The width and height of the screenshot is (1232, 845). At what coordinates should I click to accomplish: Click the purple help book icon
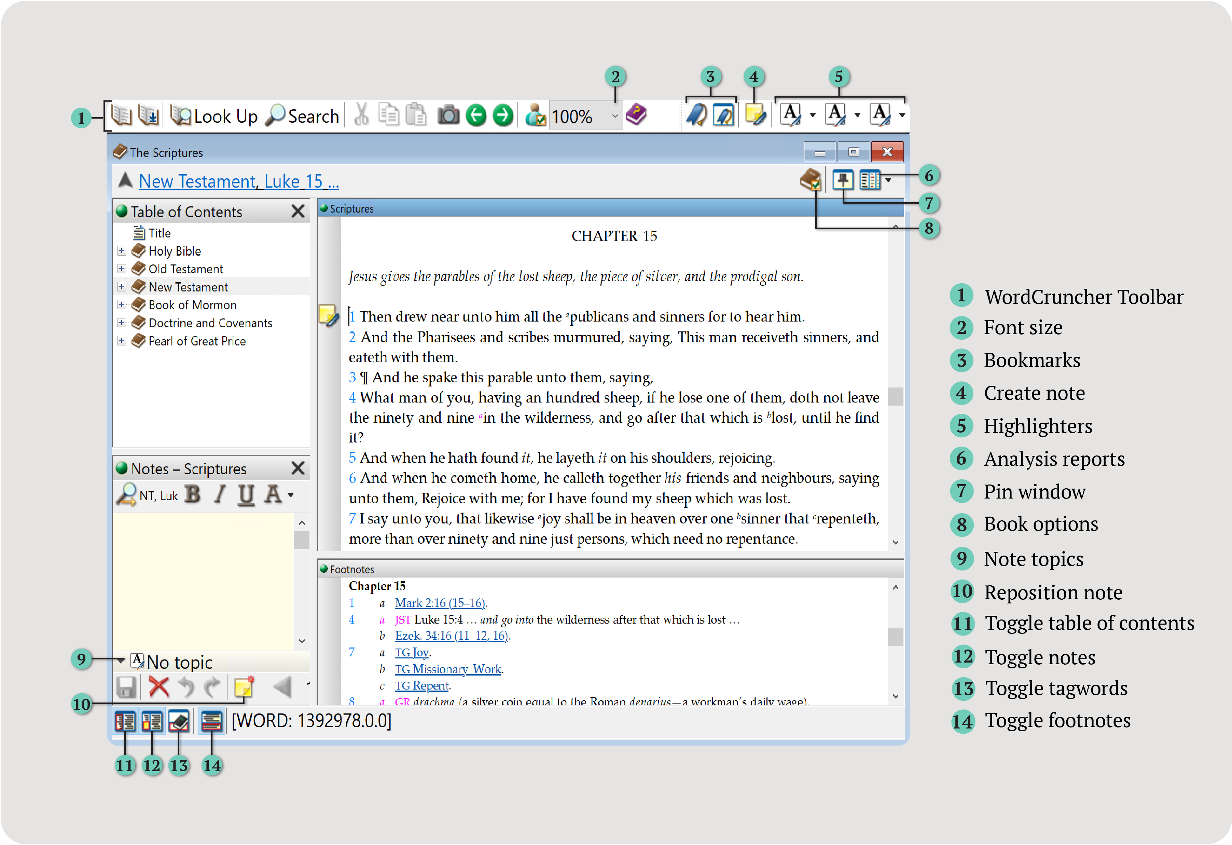point(636,114)
